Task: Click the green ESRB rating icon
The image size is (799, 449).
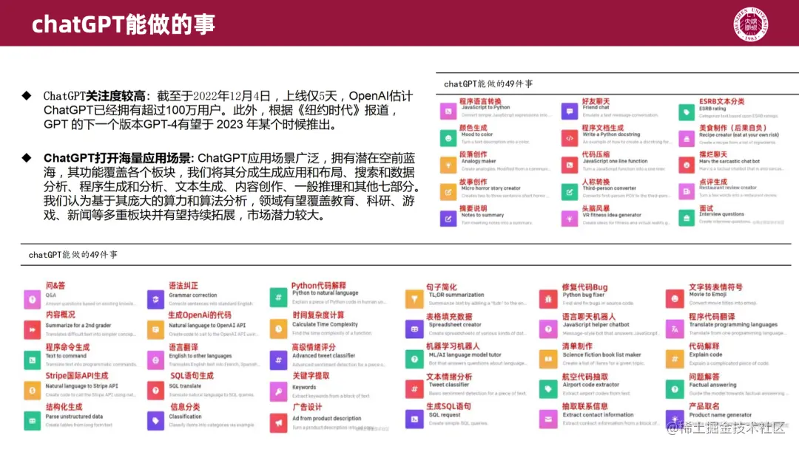Action: [x=687, y=112]
